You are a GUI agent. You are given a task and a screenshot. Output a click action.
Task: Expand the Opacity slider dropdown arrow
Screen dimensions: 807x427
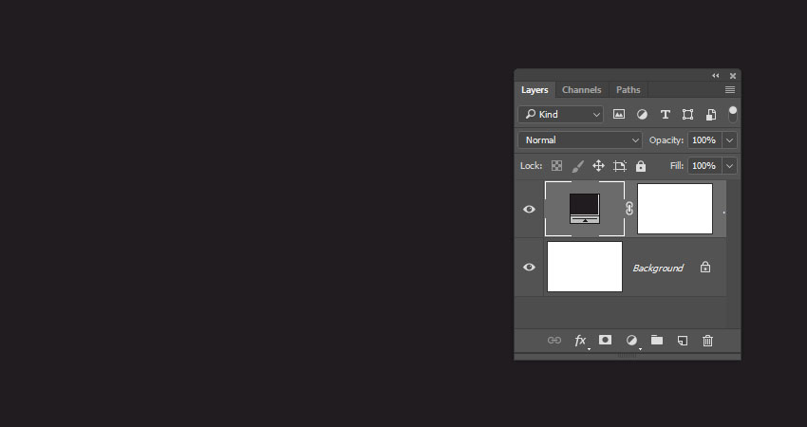point(729,139)
